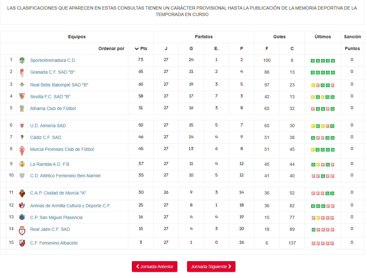The height and width of the screenshot is (278, 367).
Task: Click the Cádiz C.F. SAD crest
Action: point(22,137)
